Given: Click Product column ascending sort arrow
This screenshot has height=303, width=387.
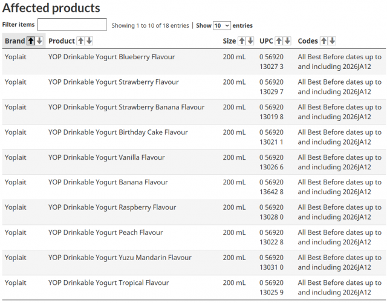Looking at the screenshot, I should [80, 41].
